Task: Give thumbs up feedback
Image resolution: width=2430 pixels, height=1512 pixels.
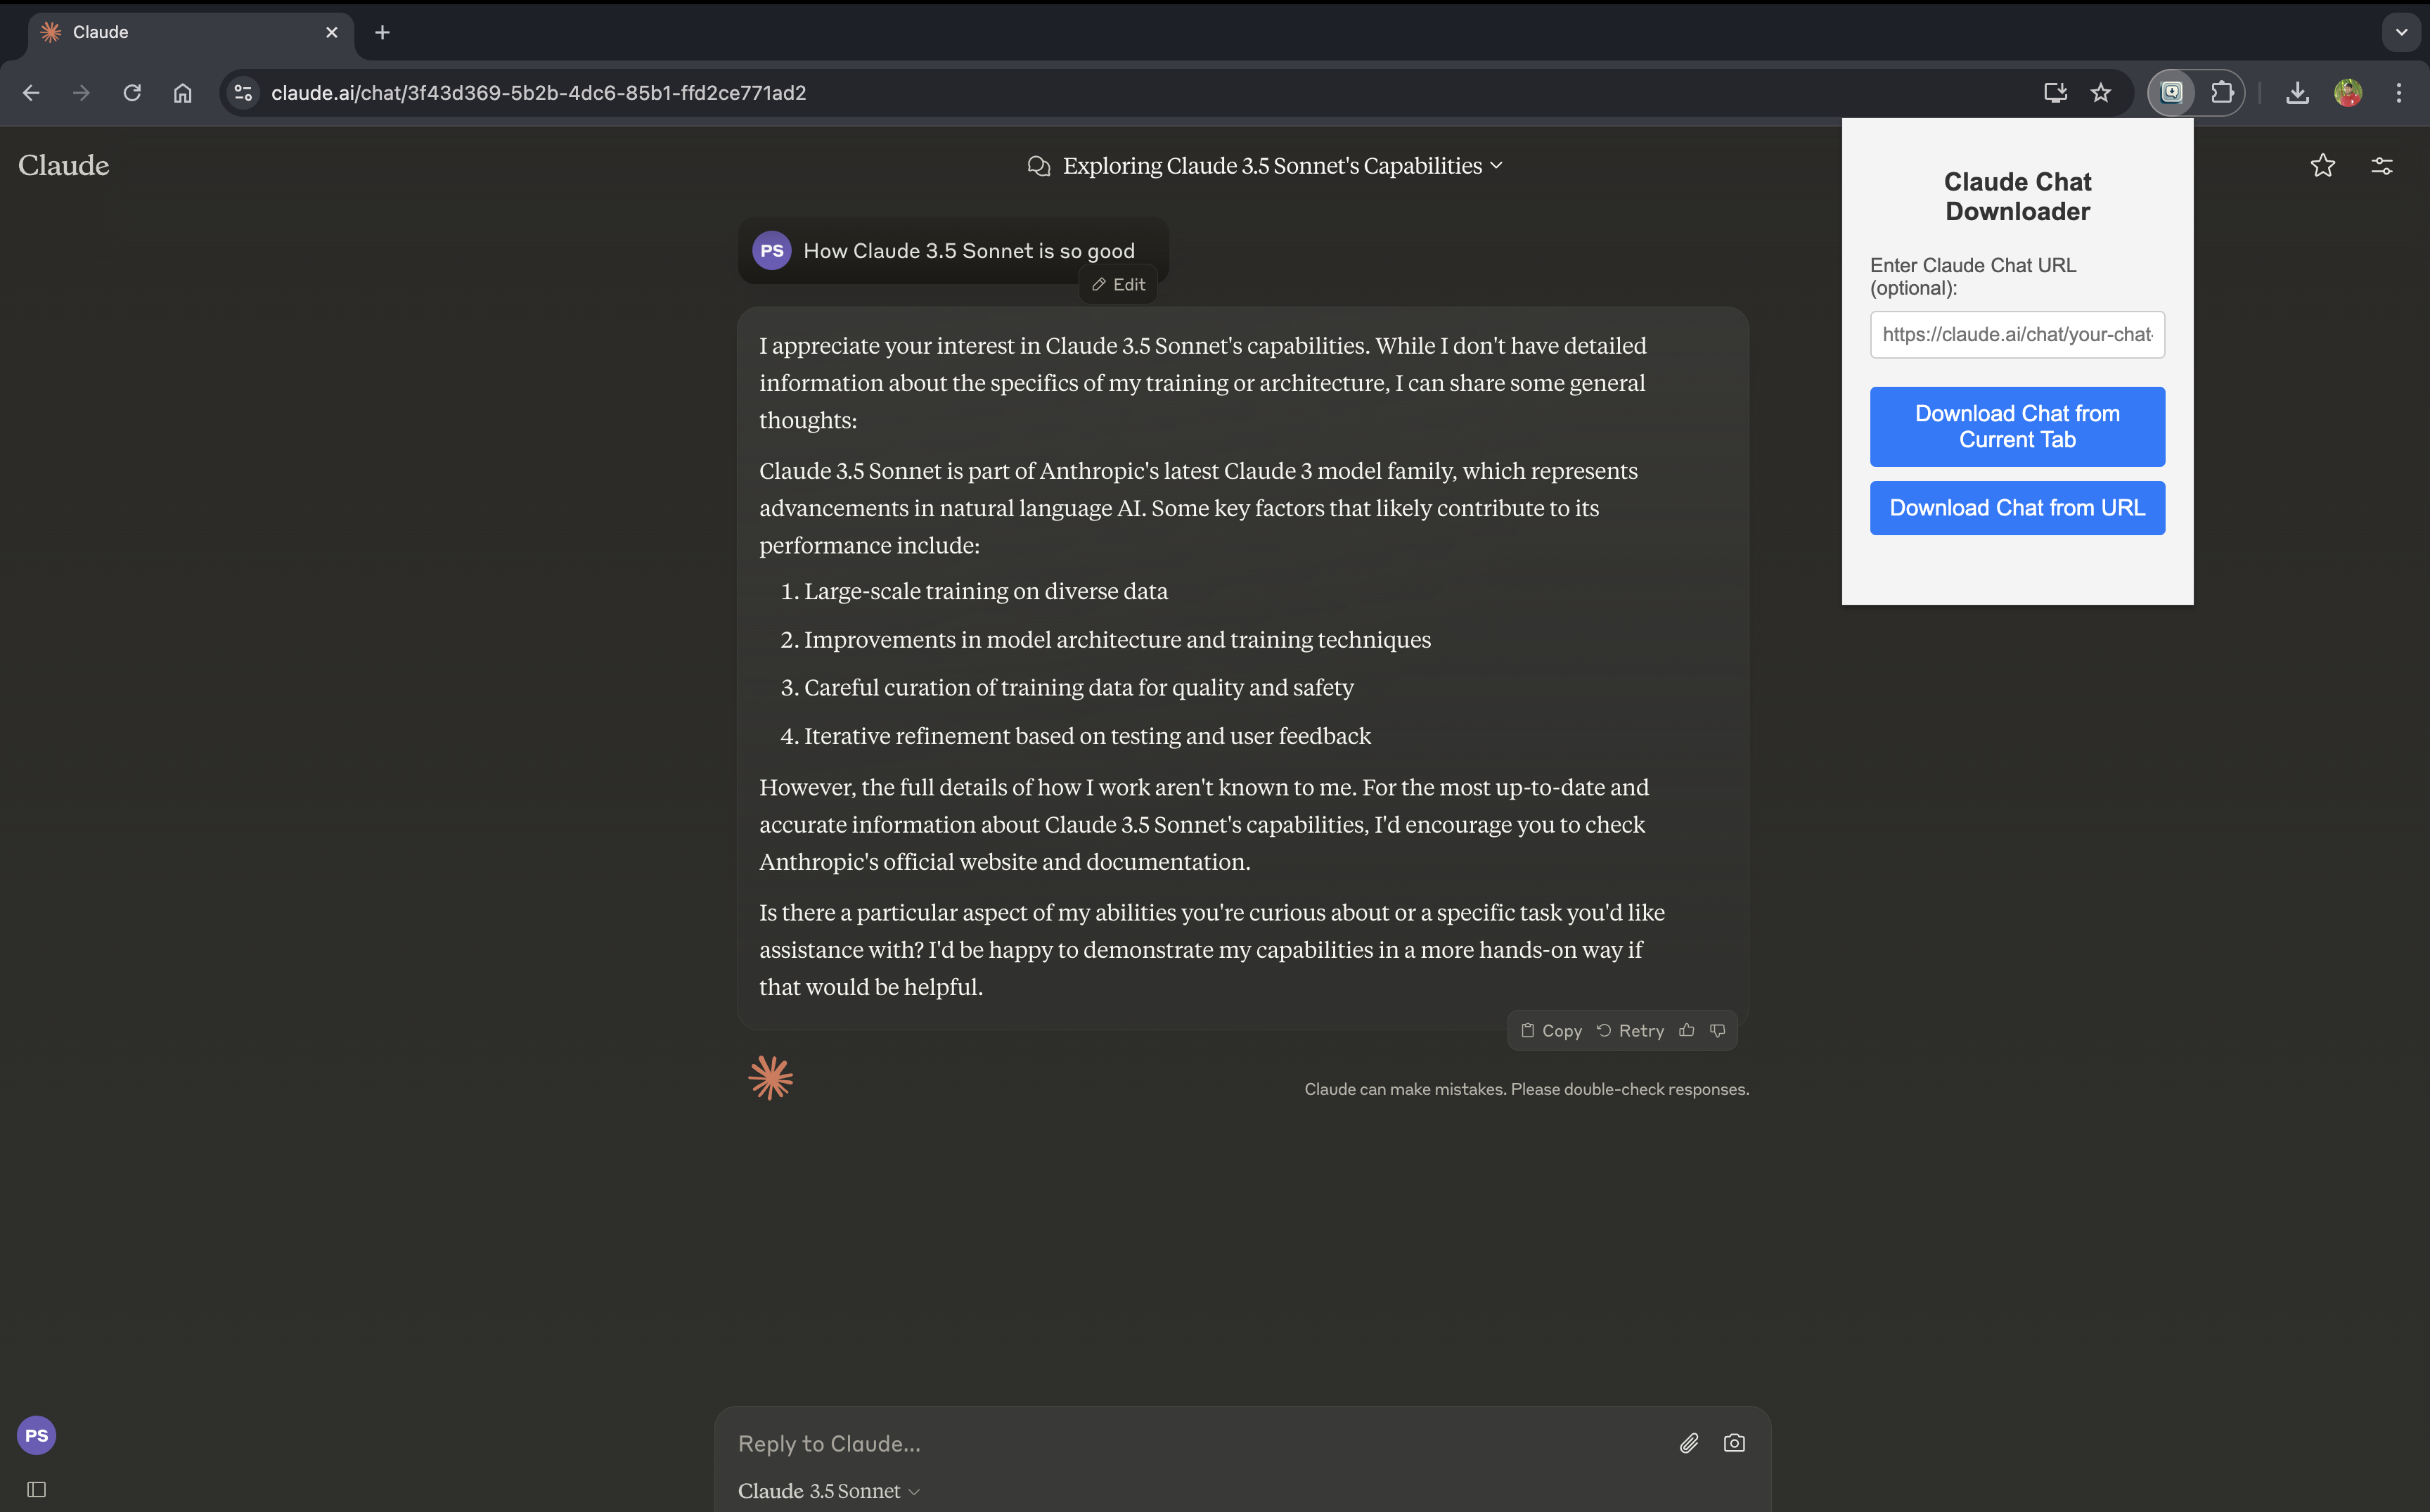Action: (1687, 1031)
